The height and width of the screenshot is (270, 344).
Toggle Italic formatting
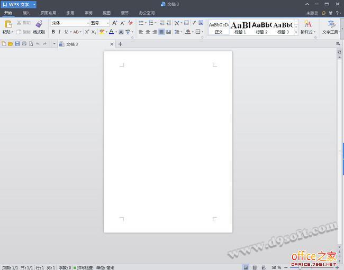pyautogui.click(x=60, y=32)
